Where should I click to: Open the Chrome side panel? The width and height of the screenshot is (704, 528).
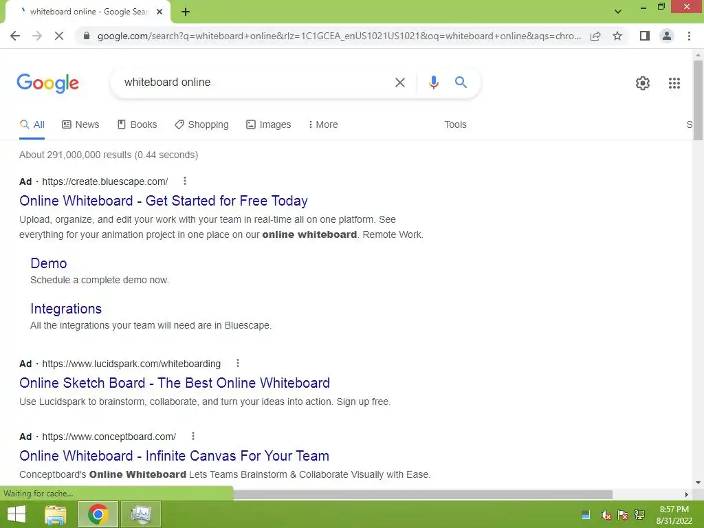[x=645, y=36]
